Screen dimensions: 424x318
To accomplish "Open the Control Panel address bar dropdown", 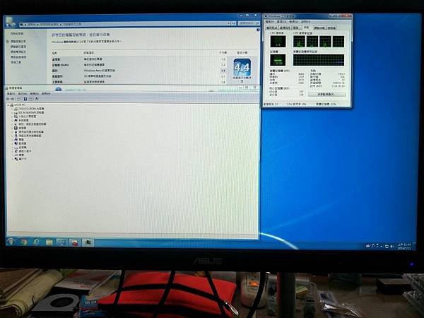I will point(229,24).
